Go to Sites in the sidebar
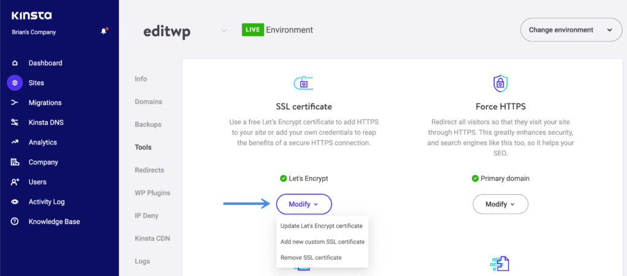The image size is (627, 276). click(x=36, y=83)
